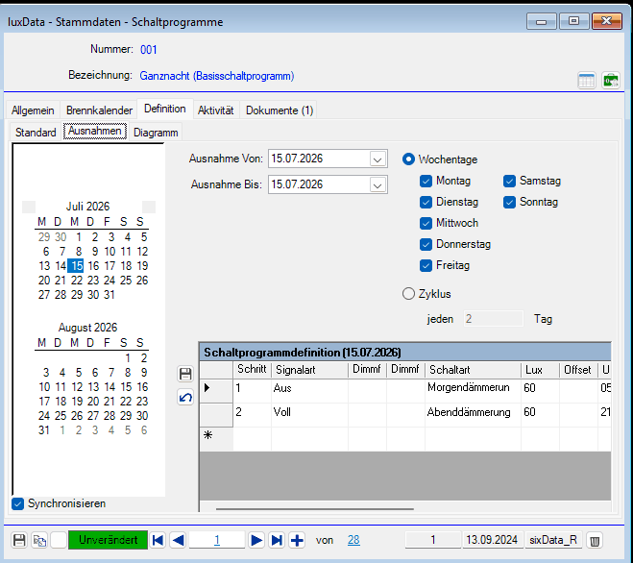This screenshot has width=633, height=563.
Task: Click the Lux column header
Action: (540, 370)
